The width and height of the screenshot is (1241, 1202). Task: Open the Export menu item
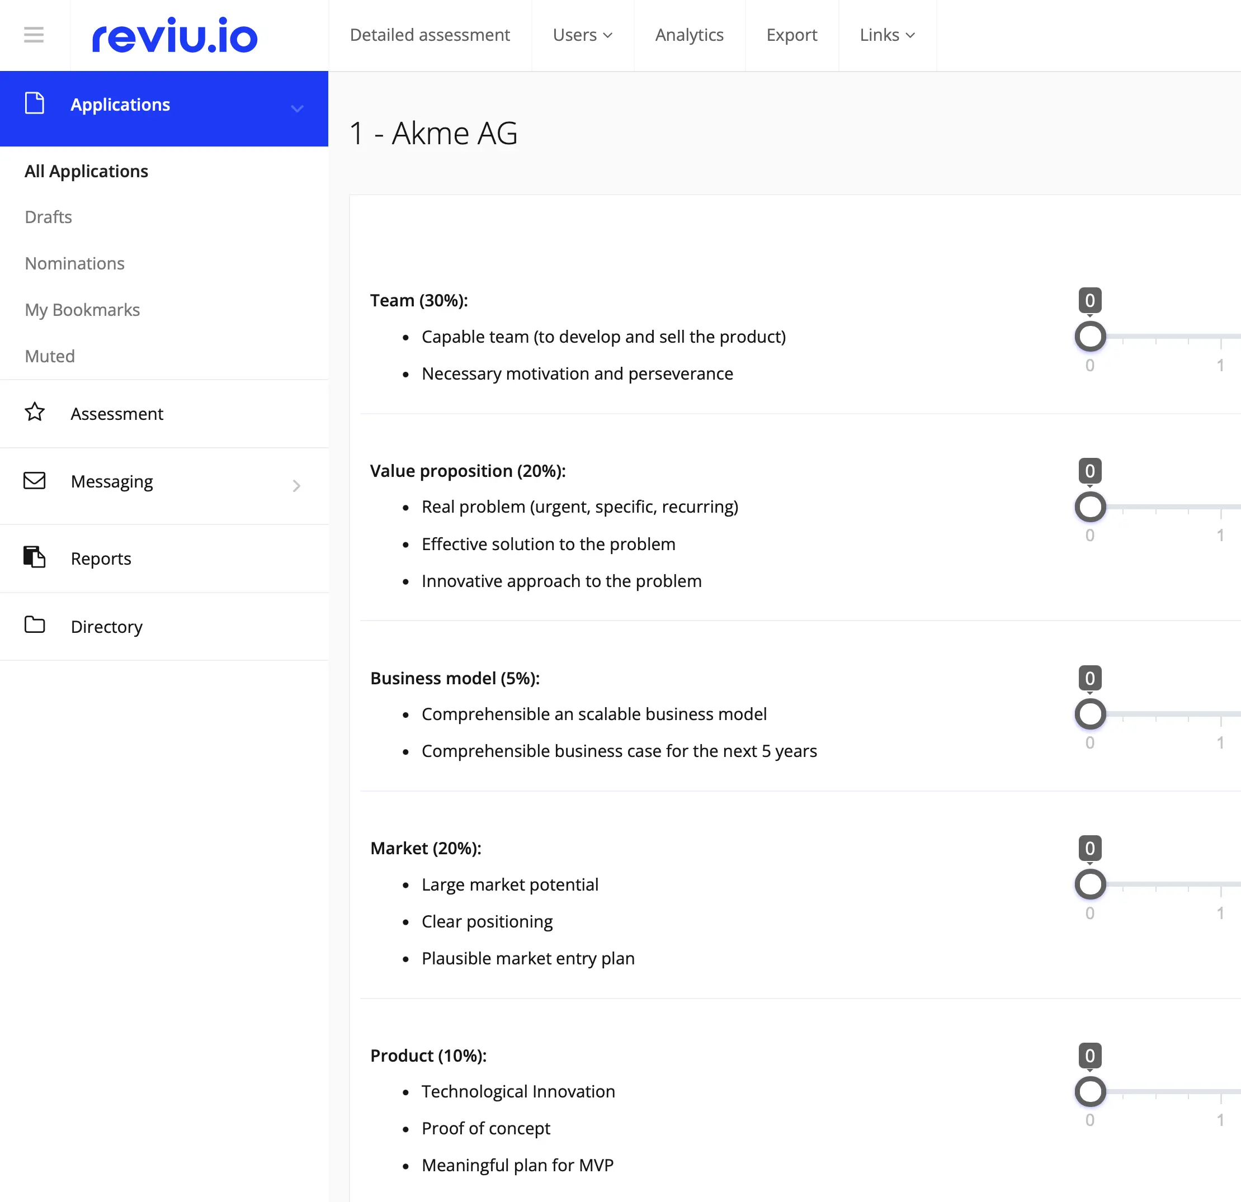791,35
